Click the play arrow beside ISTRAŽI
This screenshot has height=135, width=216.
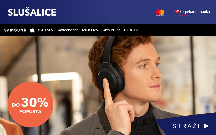tap(206, 126)
